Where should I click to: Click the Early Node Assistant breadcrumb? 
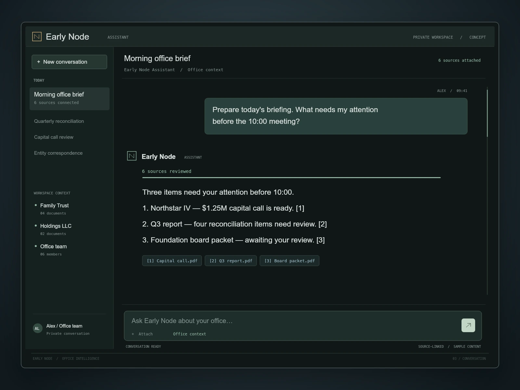tap(149, 70)
